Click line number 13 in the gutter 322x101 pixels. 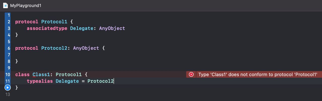tap(8, 94)
